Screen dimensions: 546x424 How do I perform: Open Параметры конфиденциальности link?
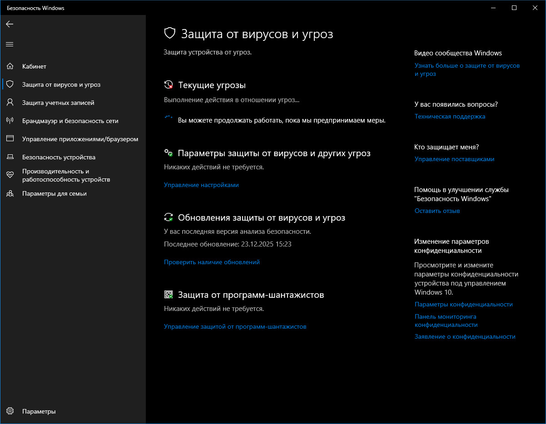(x=463, y=304)
